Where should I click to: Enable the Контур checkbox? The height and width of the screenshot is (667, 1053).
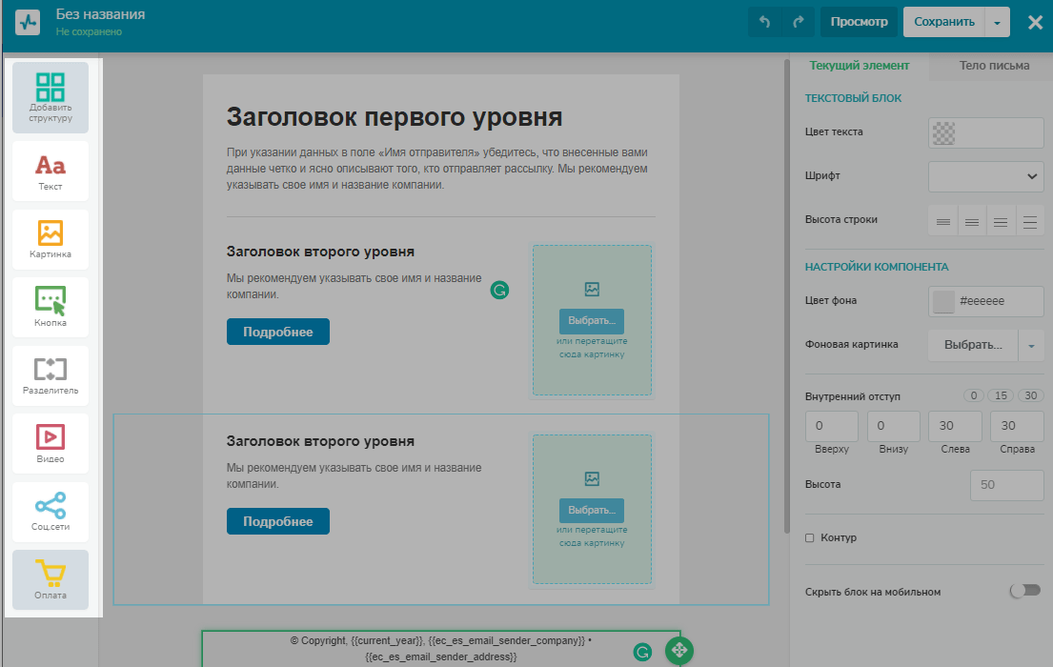tap(810, 538)
